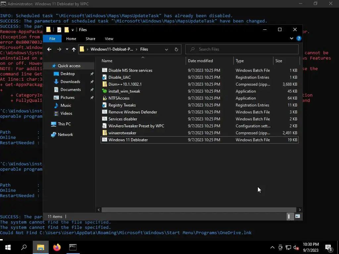Open Downloads in the navigation pane
The image size is (339, 254).
click(70, 82)
